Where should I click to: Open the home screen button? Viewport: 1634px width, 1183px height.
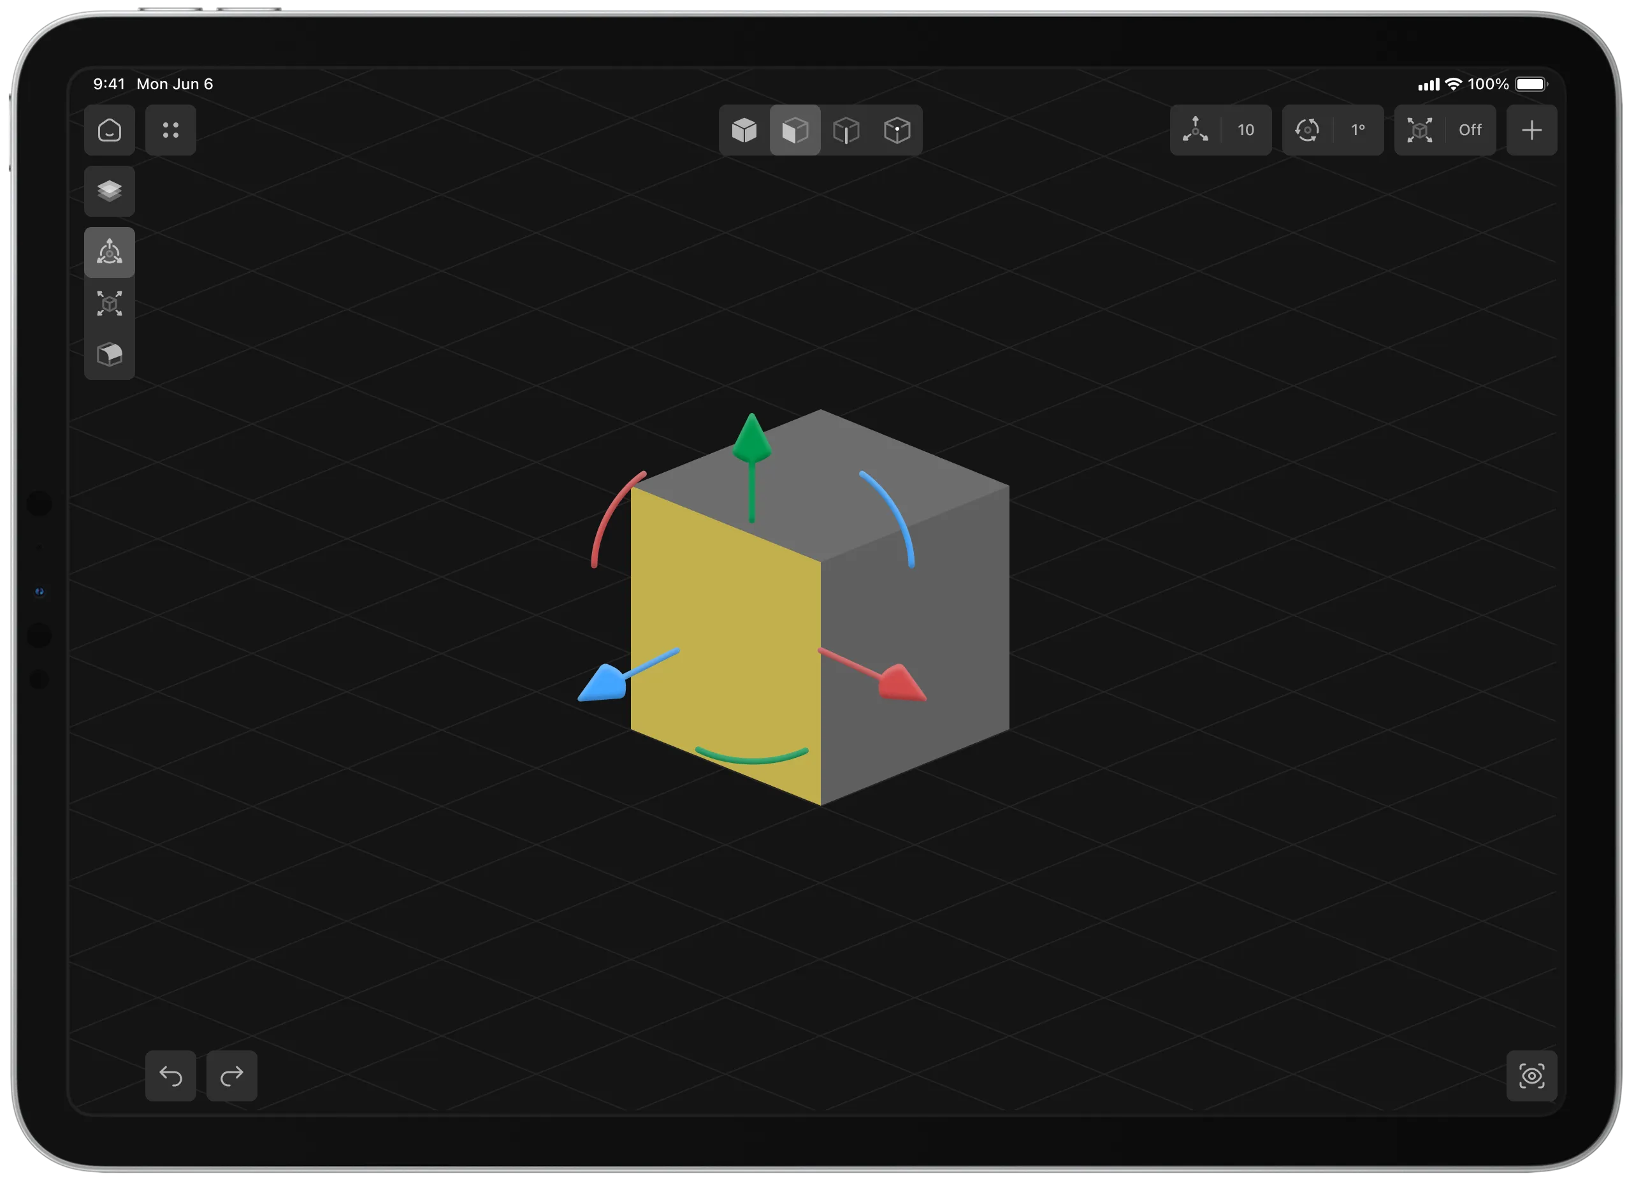[x=110, y=129]
